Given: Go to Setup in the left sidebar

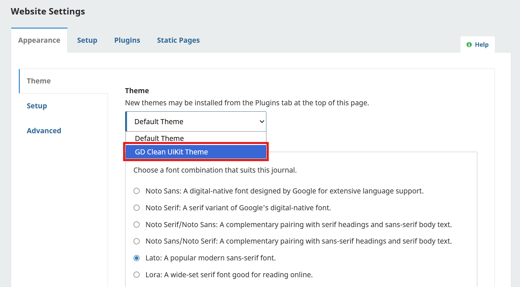Looking at the screenshot, I should click(x=37, y=106).
